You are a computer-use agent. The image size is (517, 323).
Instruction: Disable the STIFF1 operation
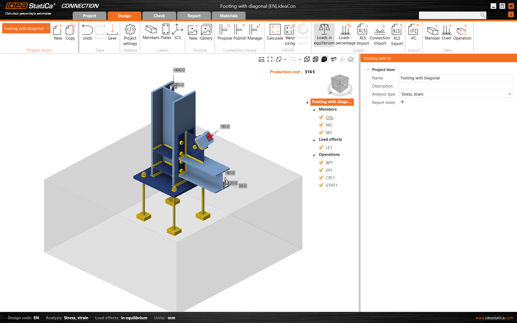(x=321, y=185)
